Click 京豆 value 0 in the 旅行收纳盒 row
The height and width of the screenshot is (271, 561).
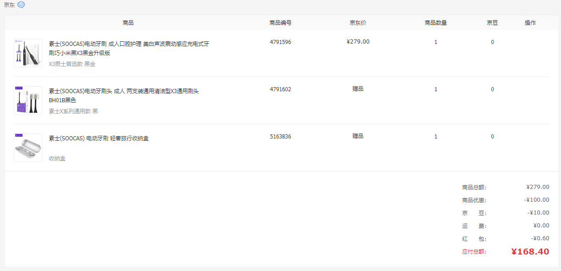point(492,137)
